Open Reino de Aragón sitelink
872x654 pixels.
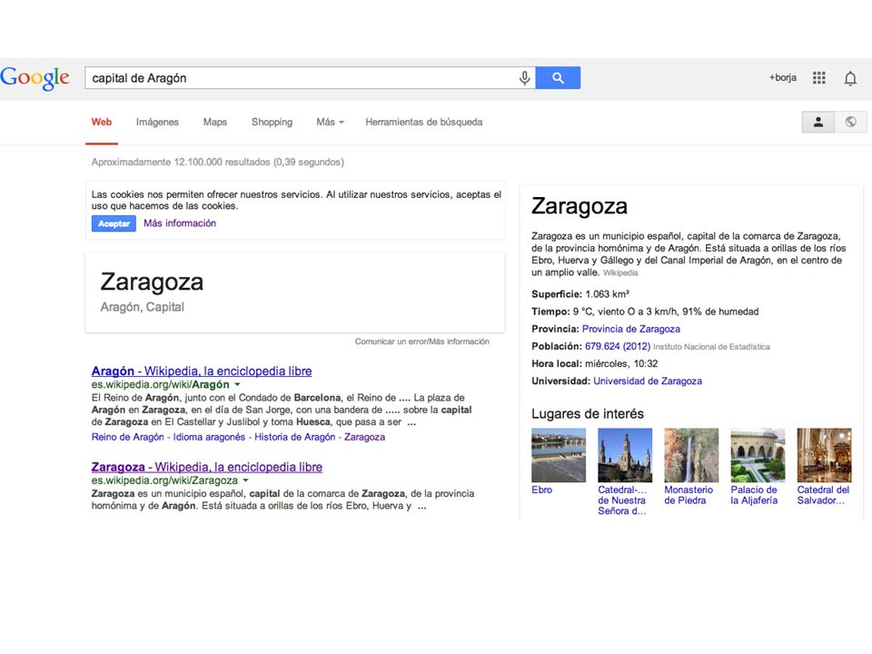[x=127, y=437]
